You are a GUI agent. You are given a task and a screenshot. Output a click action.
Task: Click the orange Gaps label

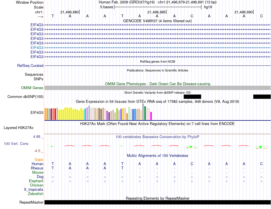tap(39, 160)
